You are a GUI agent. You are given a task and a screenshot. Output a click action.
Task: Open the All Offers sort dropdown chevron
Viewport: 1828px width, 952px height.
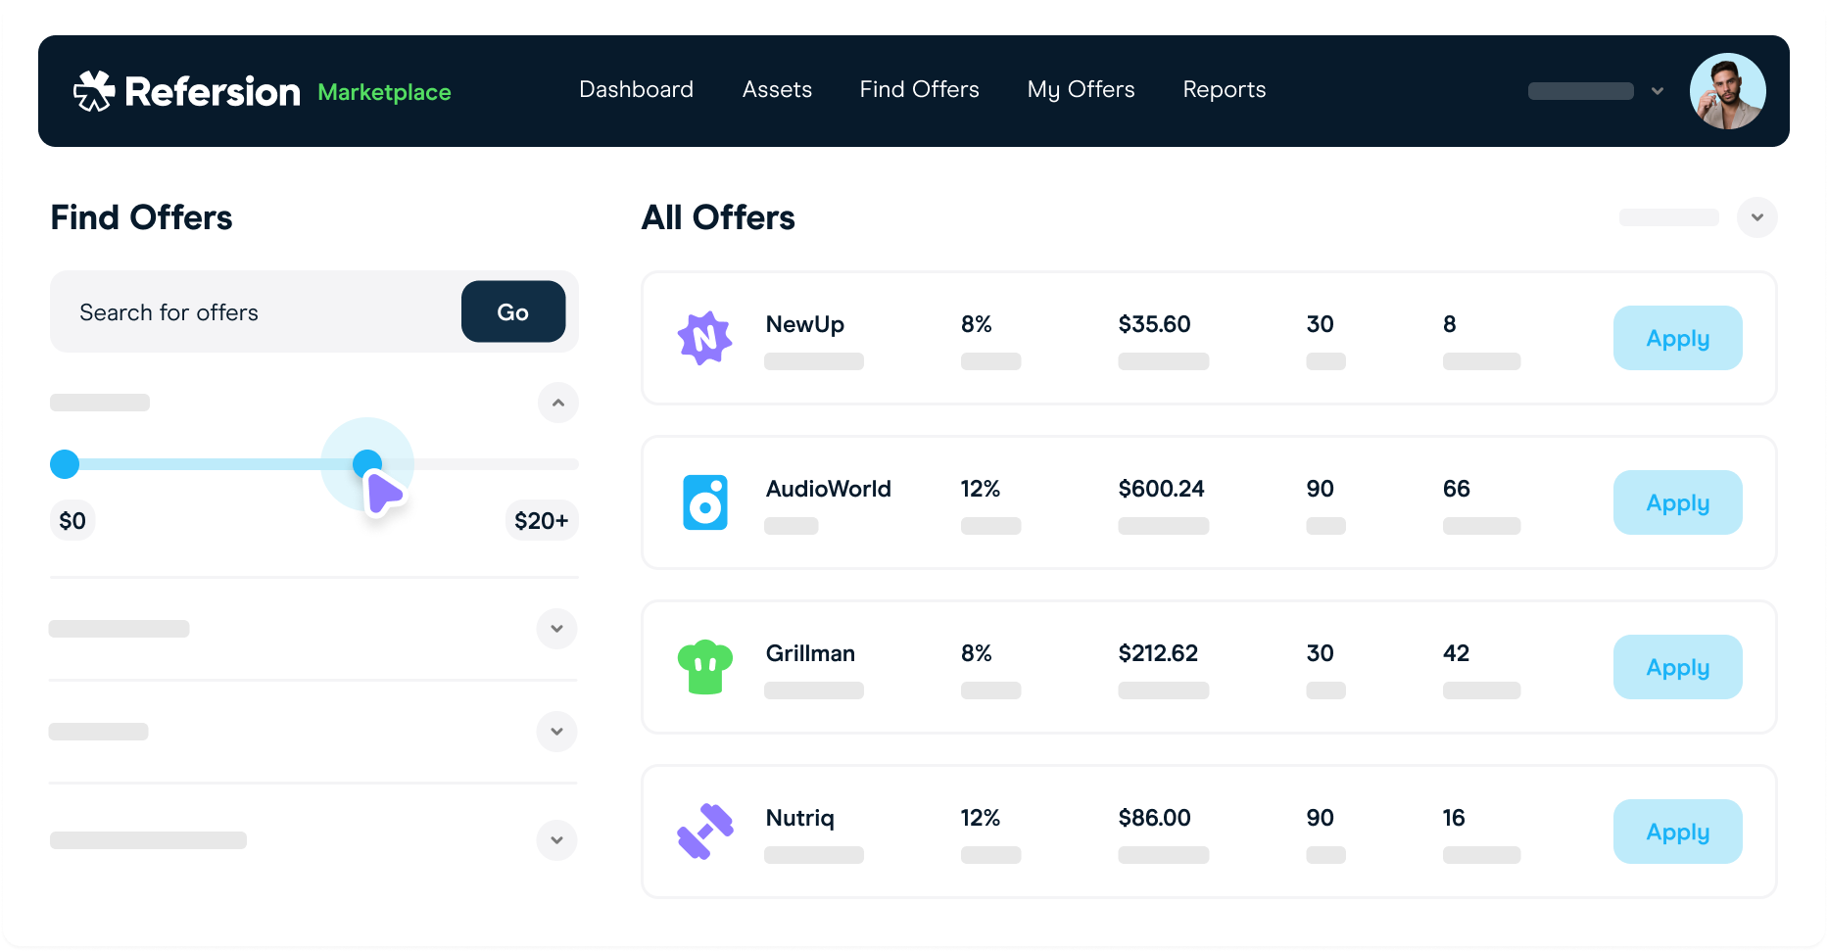(1757, 217)
